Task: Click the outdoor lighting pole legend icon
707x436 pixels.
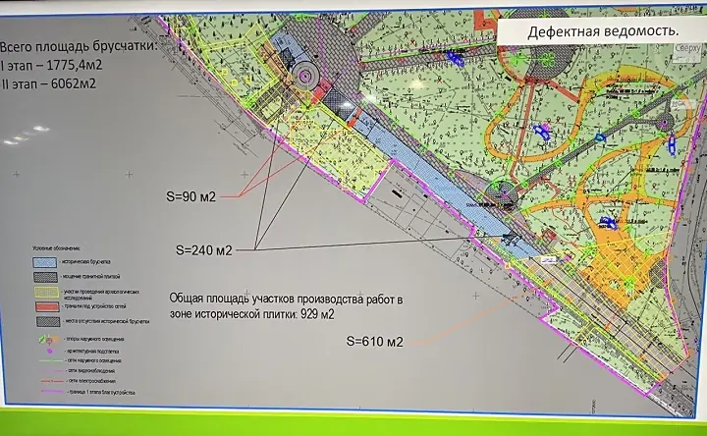Action: click(44, 340)
